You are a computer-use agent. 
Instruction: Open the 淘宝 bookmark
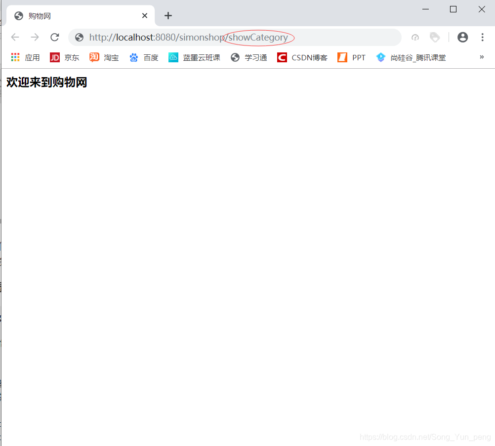[x=104, y=57]
